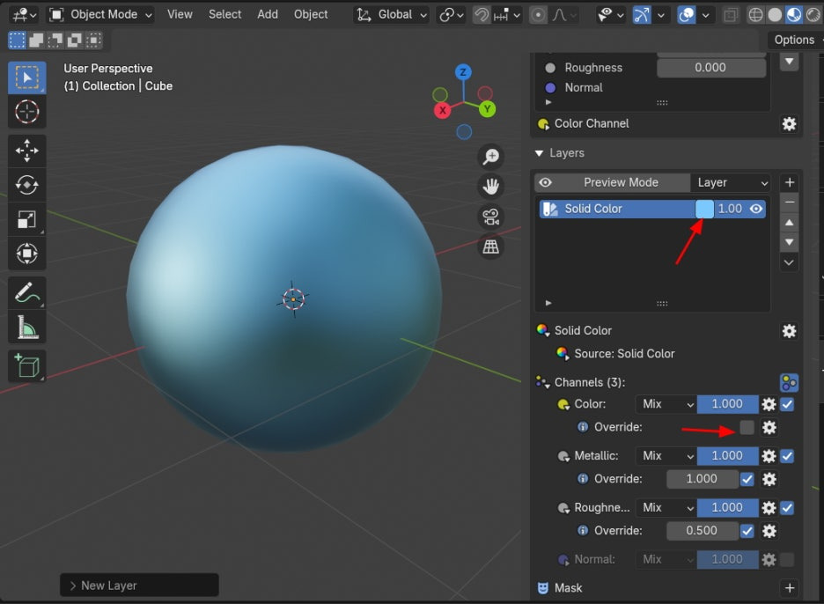Open the Global transform orientation dropdown
The width and height of the screenshot is (824, 604).
click(x=392, y=15)
